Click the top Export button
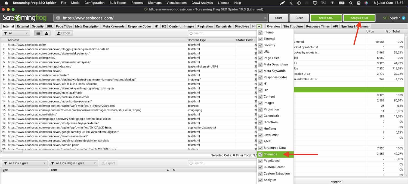This screenshot has height=184, width=408. pyautogui.click(x=64, y=33)
